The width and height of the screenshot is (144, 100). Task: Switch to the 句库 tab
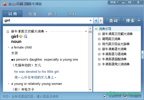(32, 14)
